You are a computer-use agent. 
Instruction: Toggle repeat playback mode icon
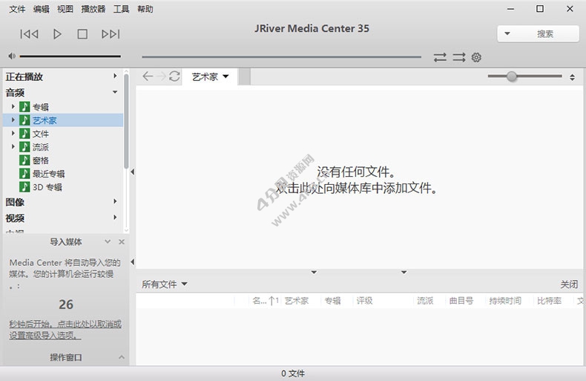pos(440,57)
